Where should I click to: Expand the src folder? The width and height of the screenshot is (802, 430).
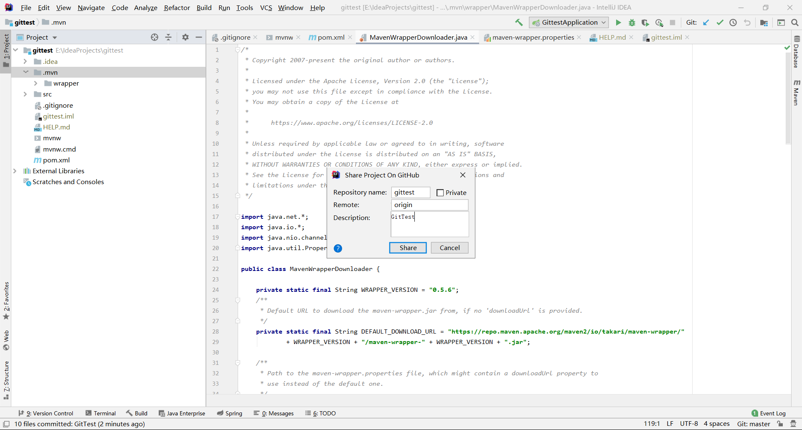pos(25,94)
